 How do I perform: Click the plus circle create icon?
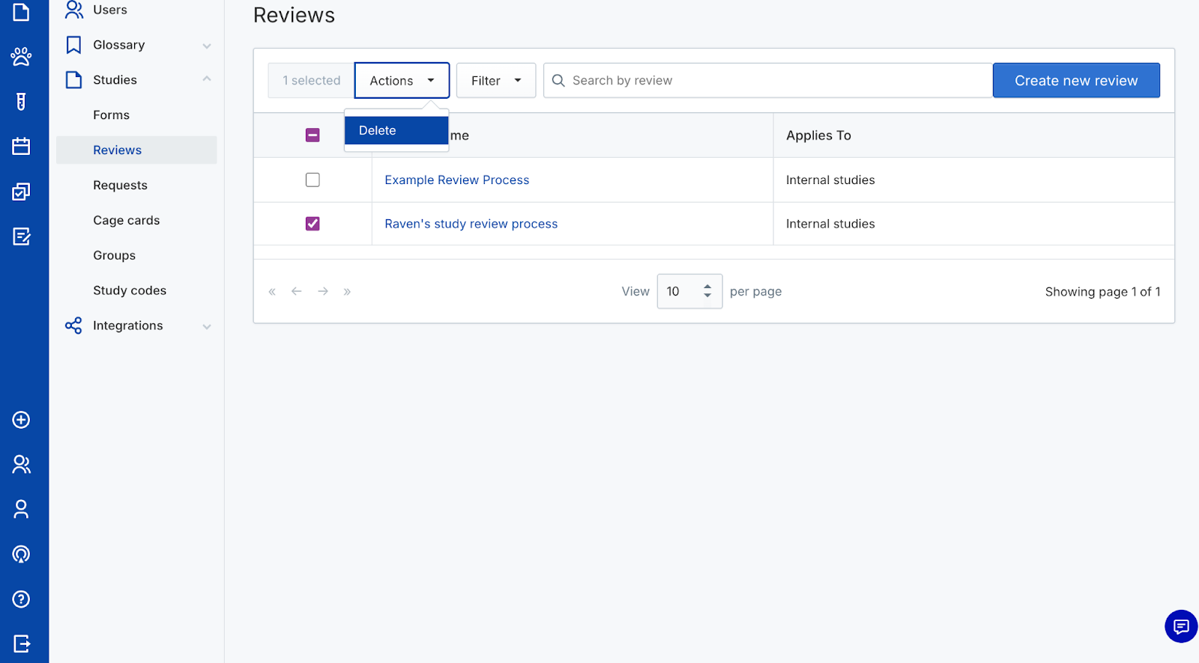click(21, 420)
